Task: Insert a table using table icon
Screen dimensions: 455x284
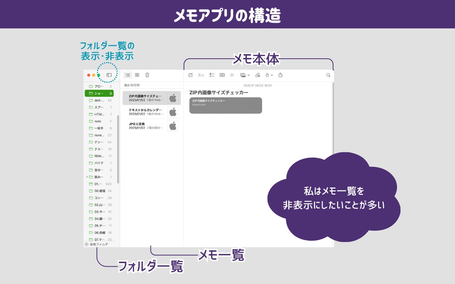Action: [222, 75]
